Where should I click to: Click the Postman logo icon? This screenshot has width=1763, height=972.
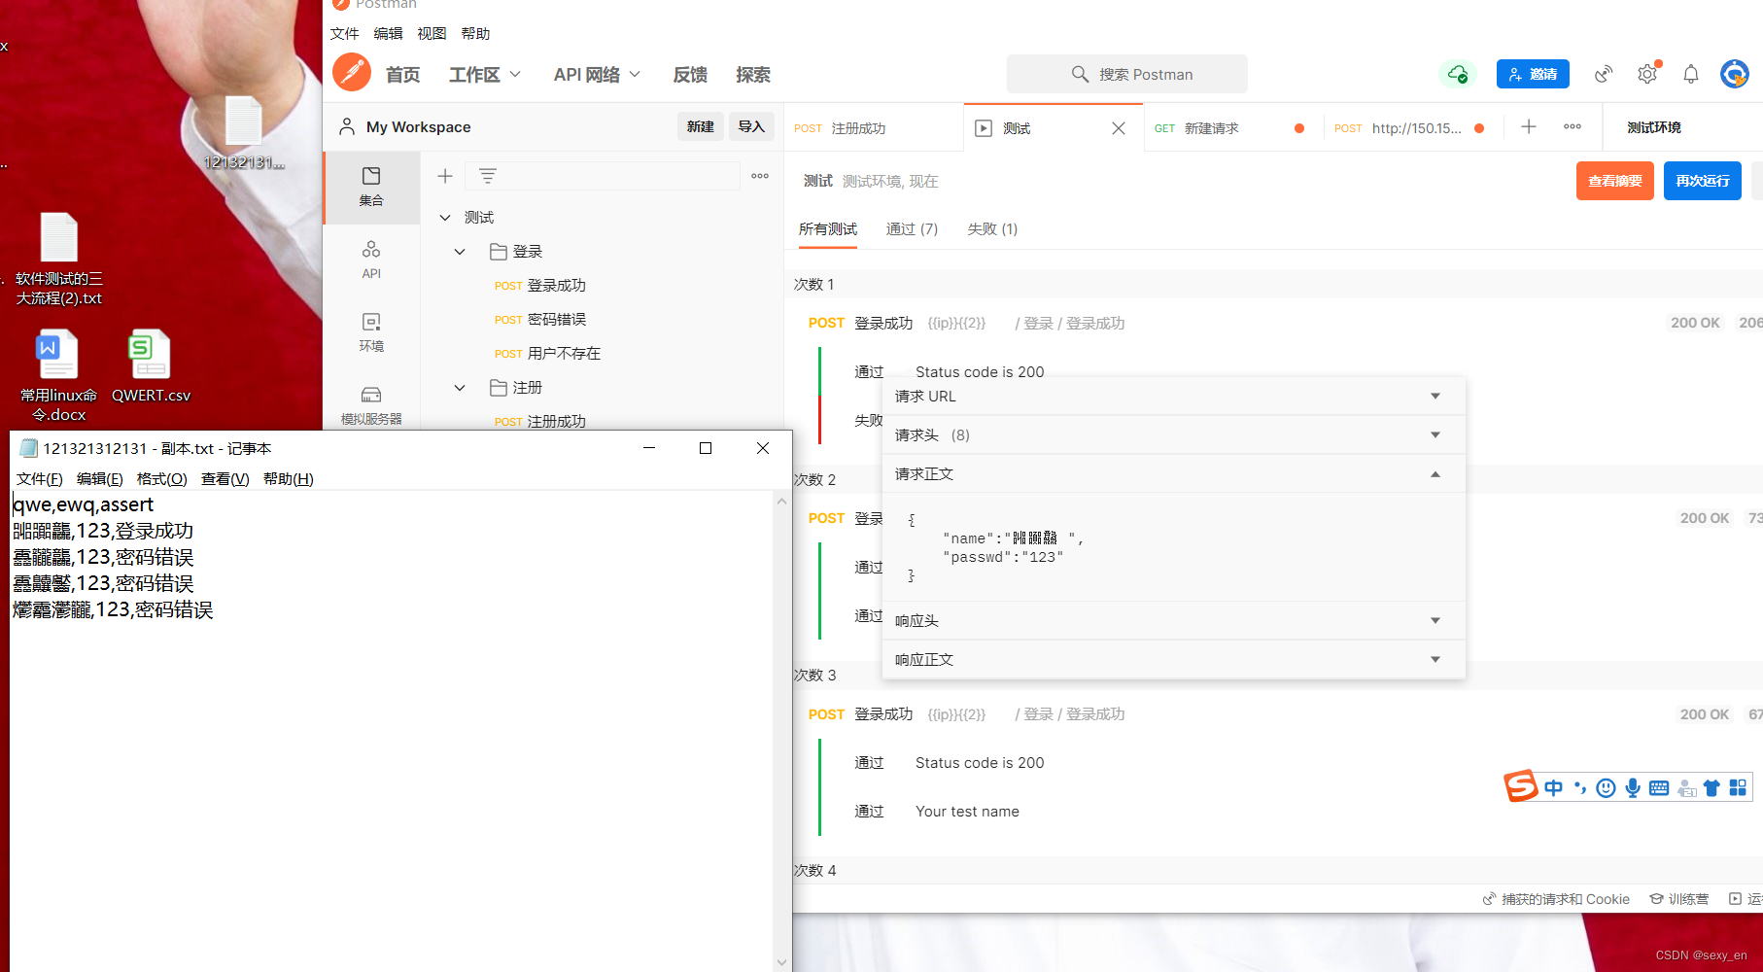point(352,73)
